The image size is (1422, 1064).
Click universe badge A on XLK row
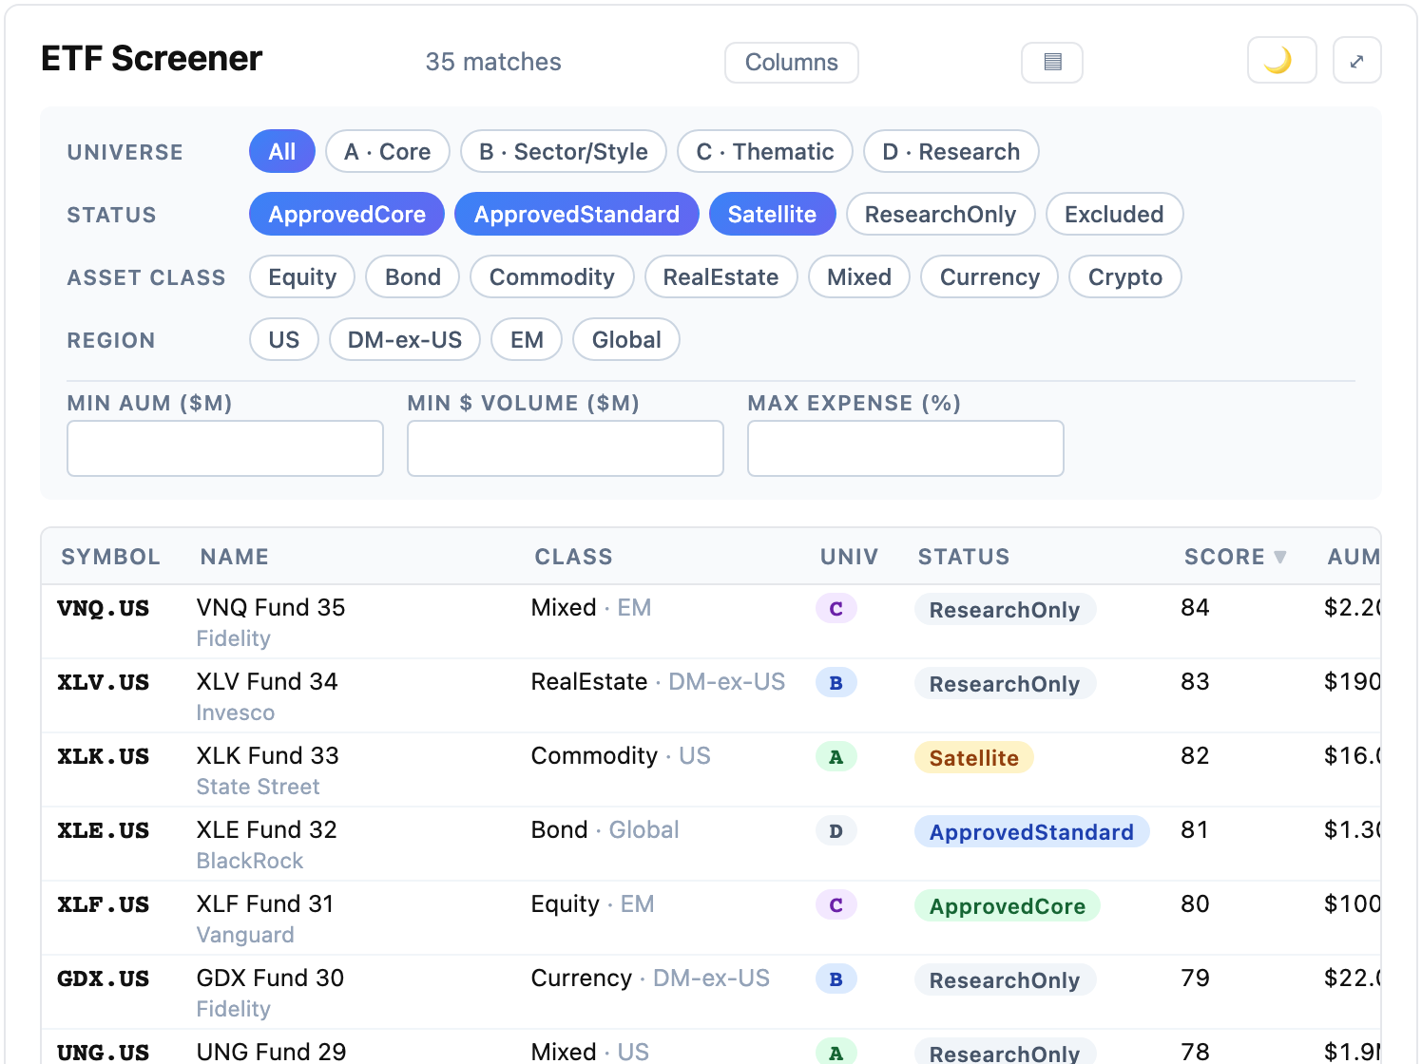coord(836,756)
